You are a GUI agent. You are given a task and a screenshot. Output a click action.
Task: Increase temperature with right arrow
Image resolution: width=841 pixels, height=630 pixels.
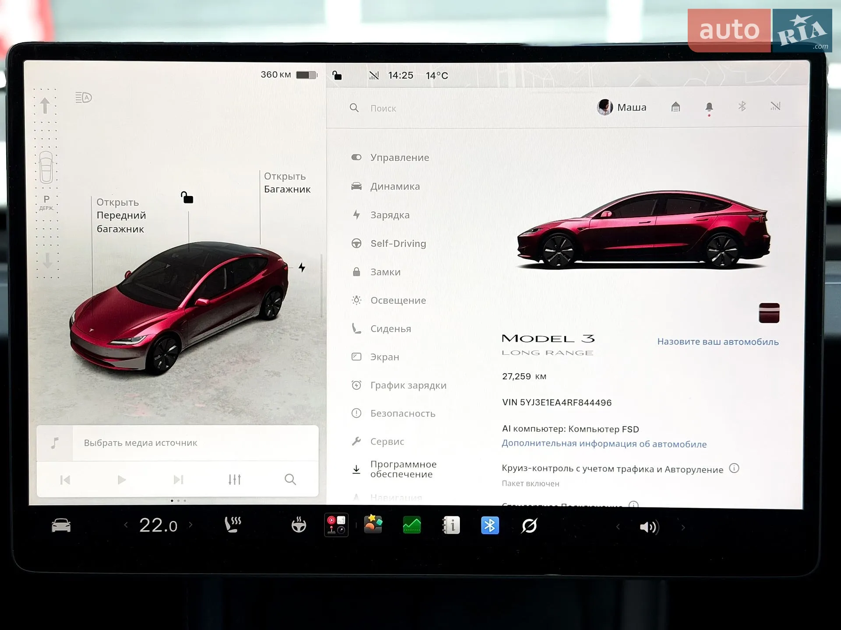click(x=191, y=525)
